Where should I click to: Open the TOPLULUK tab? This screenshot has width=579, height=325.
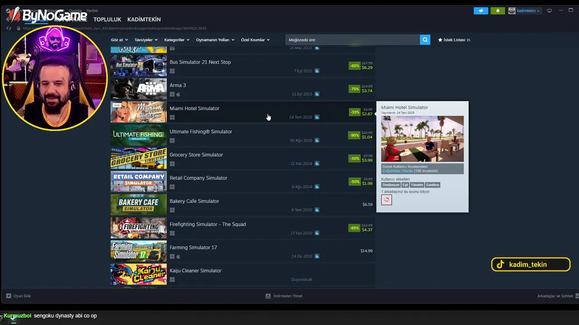pyautogui.click(x=107, y=19)
